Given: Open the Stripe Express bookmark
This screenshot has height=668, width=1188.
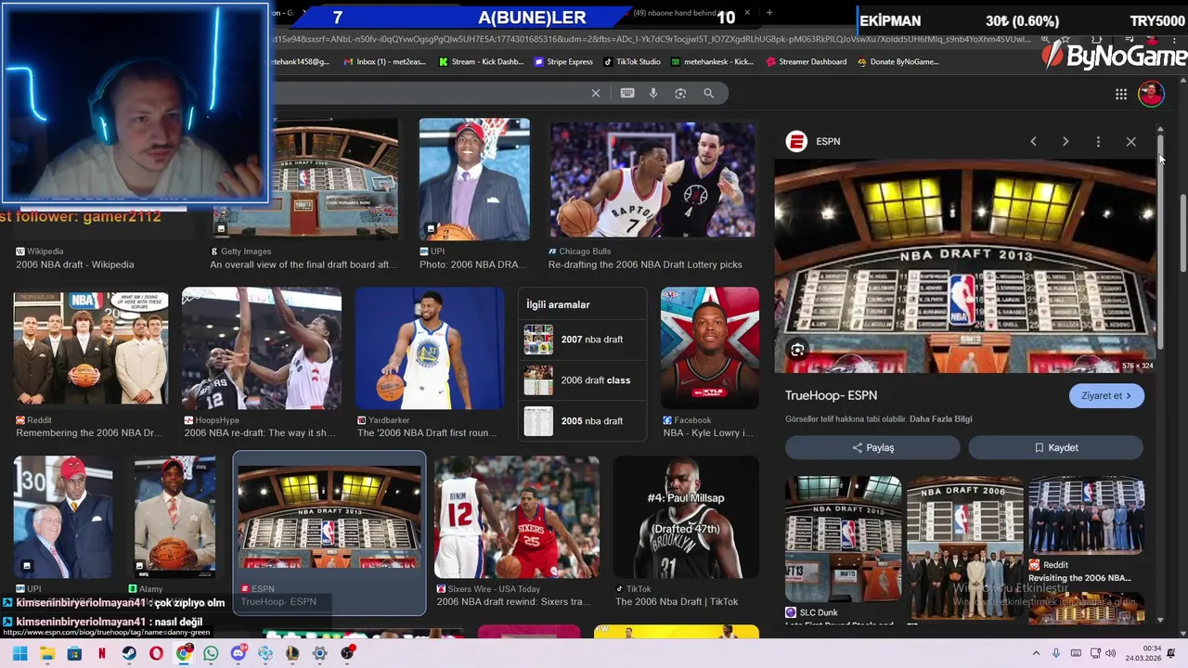Looking at the screenshot, I should (563, 62).
